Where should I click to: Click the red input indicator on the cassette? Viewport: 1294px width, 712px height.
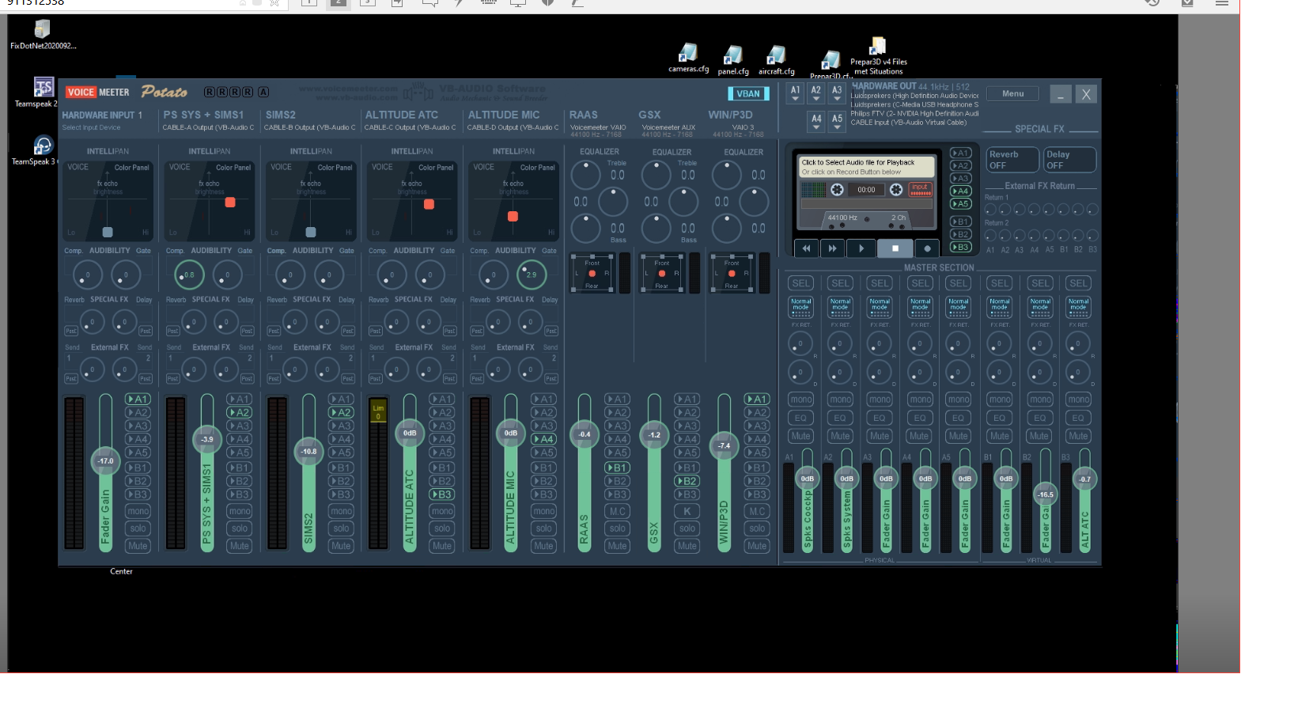(920, 189)
